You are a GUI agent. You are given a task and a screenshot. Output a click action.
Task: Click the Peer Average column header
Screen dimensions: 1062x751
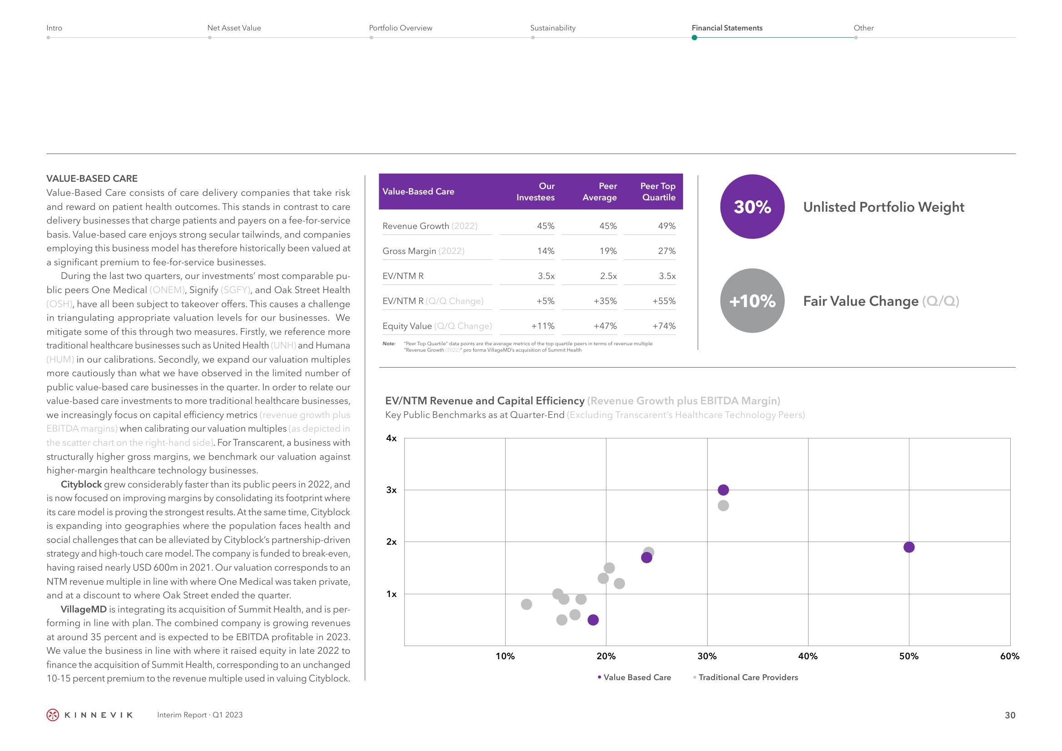pyautogui.click(x=600, y=192)
